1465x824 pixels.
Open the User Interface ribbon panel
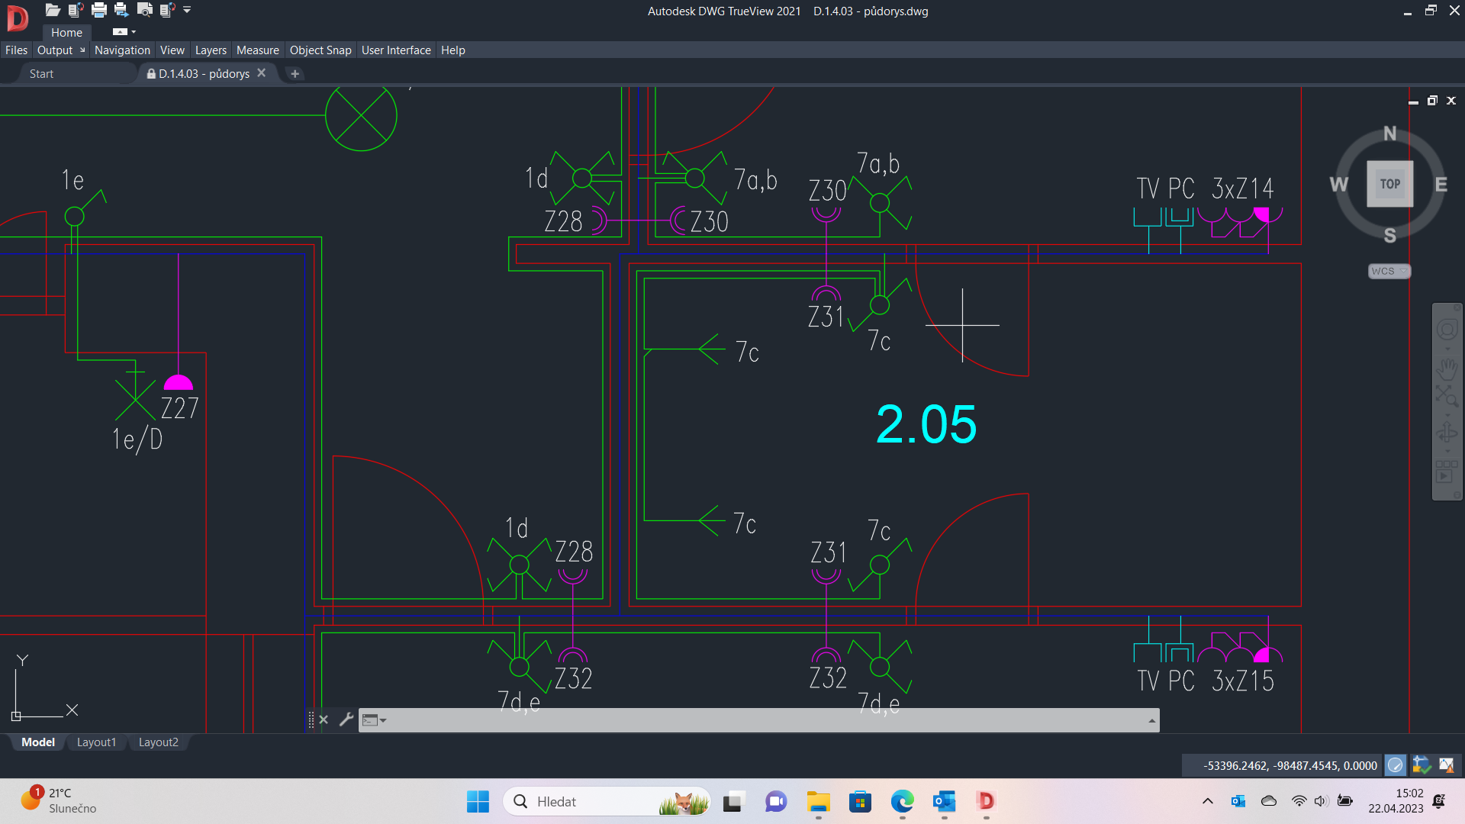pyautogui.click(x=396, y=50)
